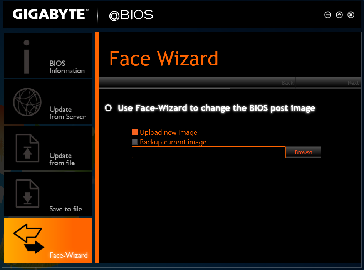Click the image file path field
The width and height of the screenshot is (364, 270).
tap(209, 152)
